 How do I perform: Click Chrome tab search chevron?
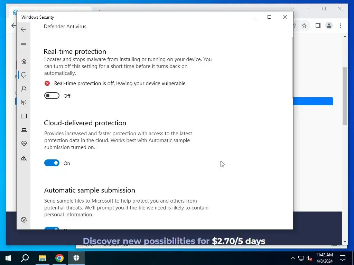pos(292,9)
